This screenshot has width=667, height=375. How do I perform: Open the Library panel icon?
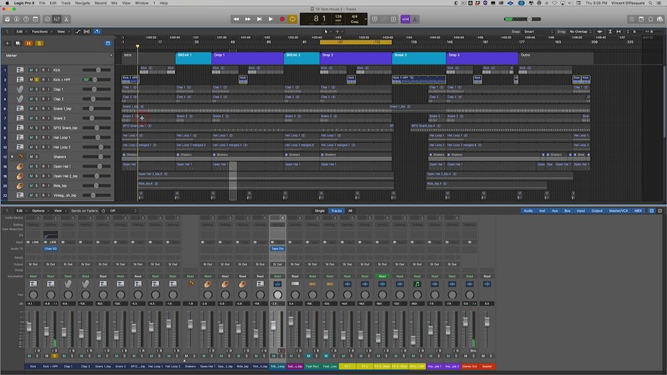(7, 19)
